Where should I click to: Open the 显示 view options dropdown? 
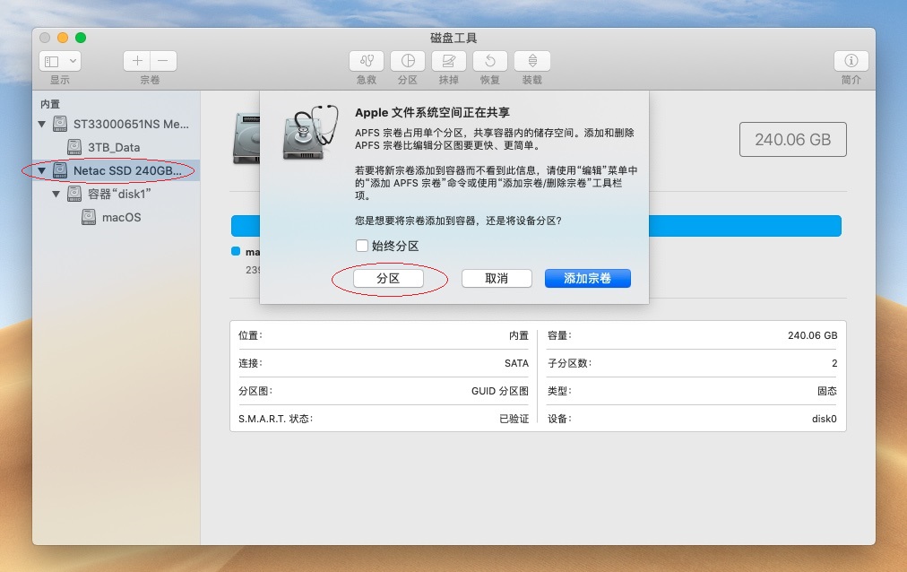pos(59,61)
